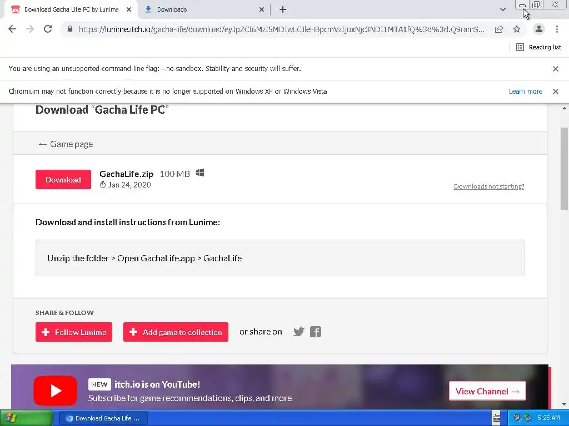Click the on-screen keyboard tray icon
The width and height of the screenshot is (569, 426).
click(x=496, y=418)
